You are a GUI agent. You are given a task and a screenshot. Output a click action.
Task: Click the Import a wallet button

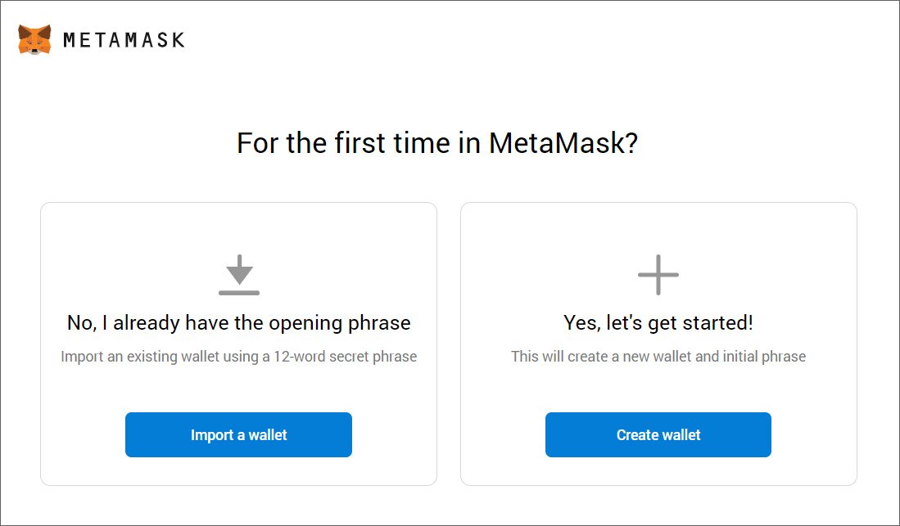coord(239,435)
